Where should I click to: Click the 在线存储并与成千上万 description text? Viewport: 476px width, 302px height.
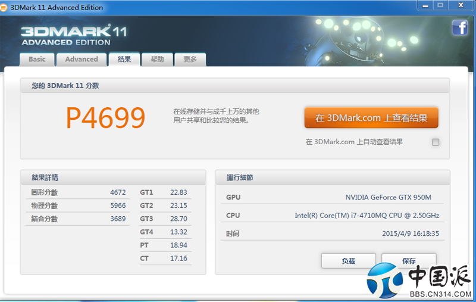pyautogui.click(x=216, y=116)
